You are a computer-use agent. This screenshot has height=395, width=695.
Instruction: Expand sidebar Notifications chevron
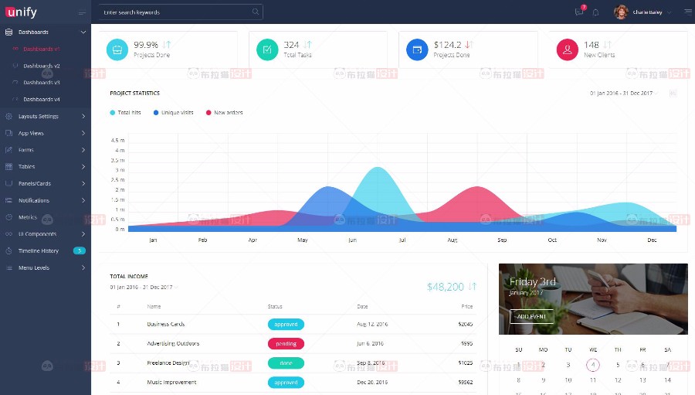(83, 200)
